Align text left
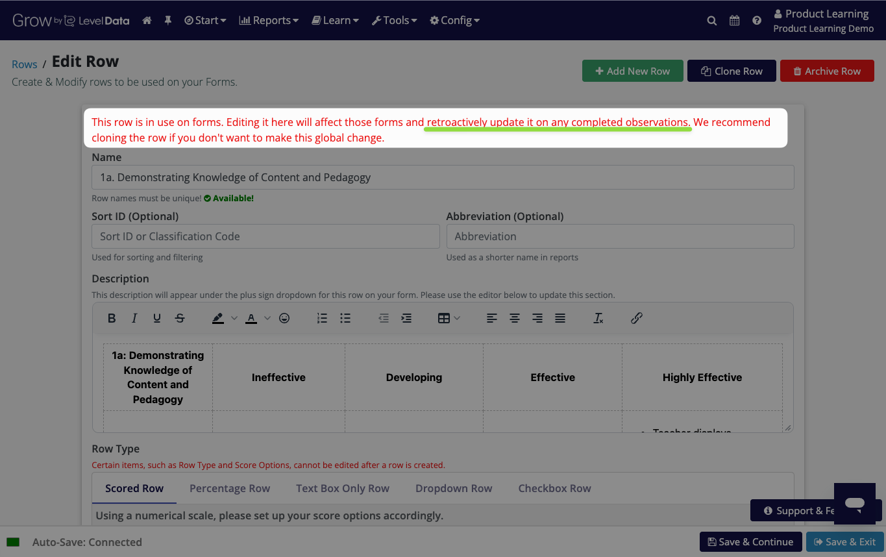886x557 pixels. tap(492, 318)
